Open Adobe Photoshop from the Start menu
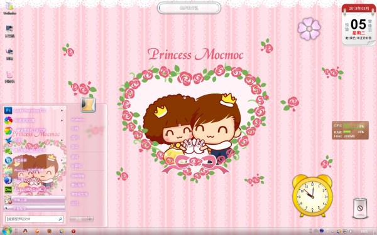The image size is (377, 235). pyautogui.click(x=34, y=110)
